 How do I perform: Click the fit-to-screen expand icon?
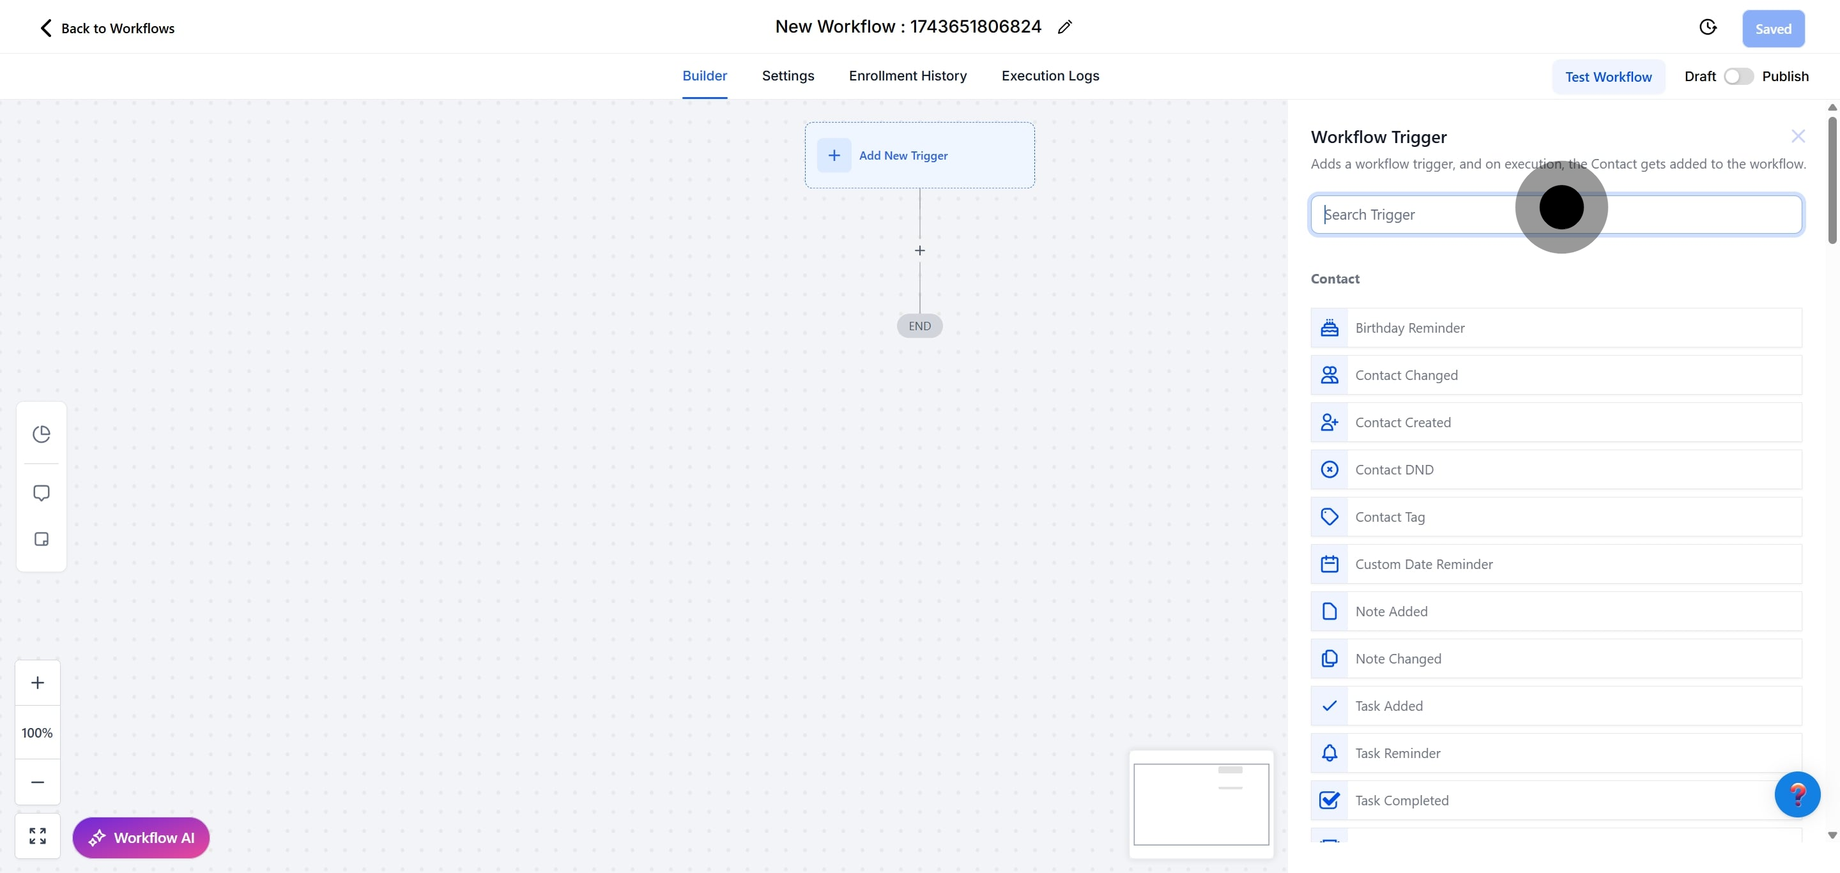(x=38, y=835)
